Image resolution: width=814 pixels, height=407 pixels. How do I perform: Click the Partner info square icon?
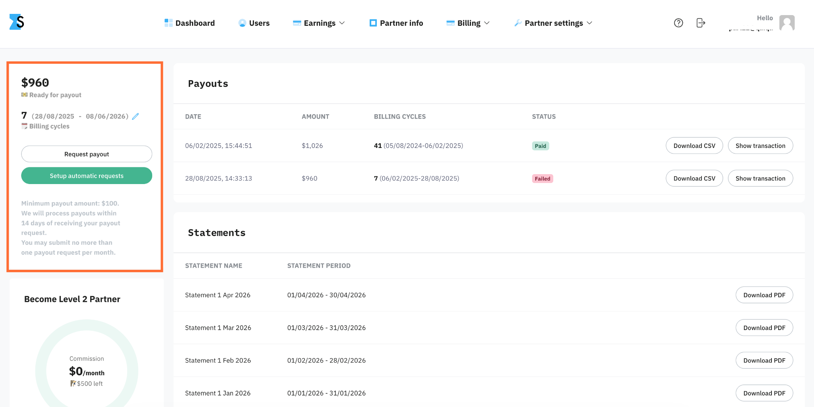(373, 23)
